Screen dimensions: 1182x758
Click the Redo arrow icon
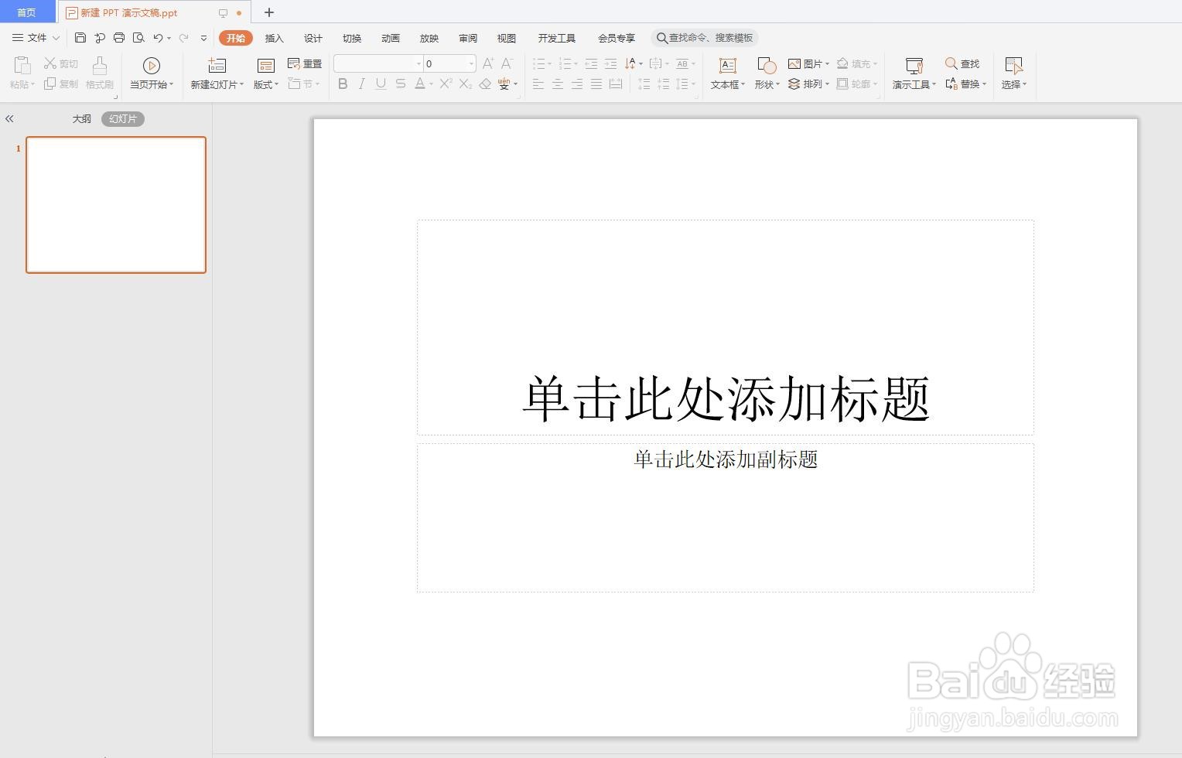click(x=183, y=38)
